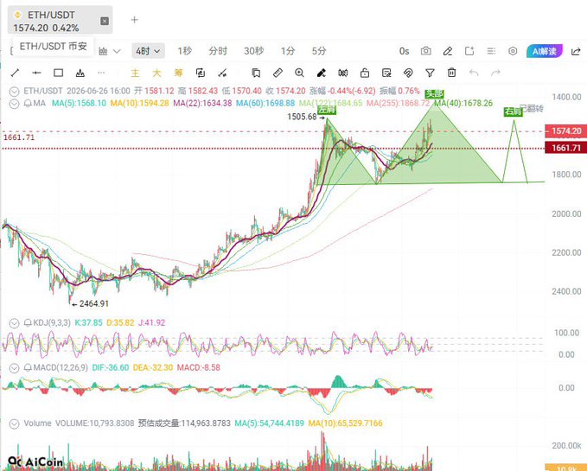Click the line-with-cross drawing icon
The height and width of the screenshot is (471, 587).
pos(222,73)
